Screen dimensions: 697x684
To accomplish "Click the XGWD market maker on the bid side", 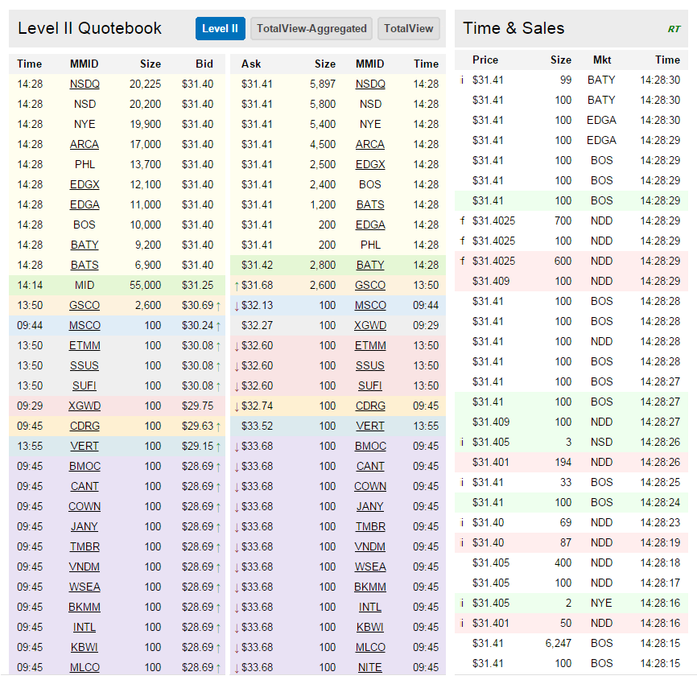I will point(85,406).
